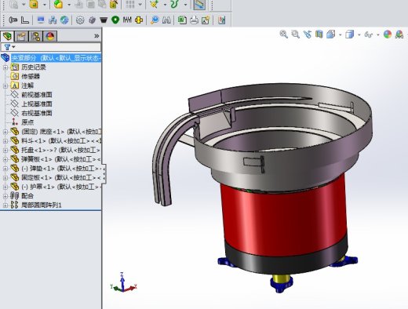The image size is (408, 309).
Task: Toggle the Section View icon
Action: (319, 35)
